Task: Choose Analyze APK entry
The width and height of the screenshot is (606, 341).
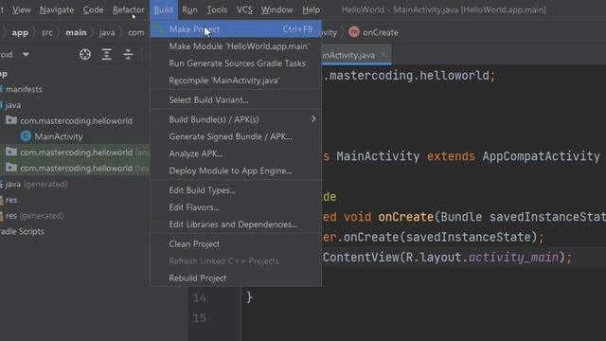Action: [x=236, y=153]
